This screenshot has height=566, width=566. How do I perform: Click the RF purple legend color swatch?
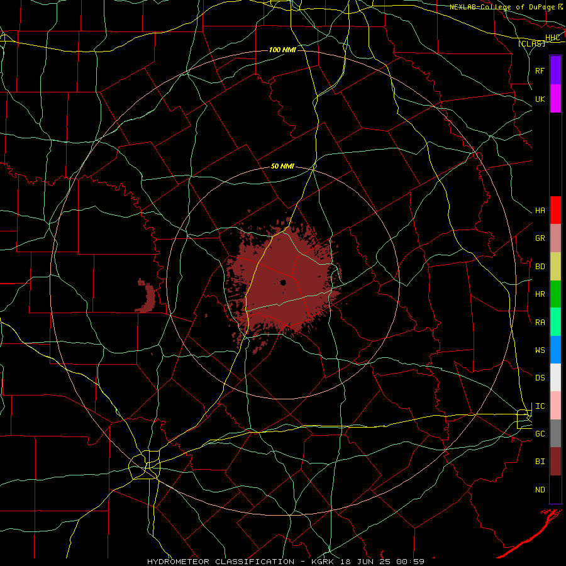(555, 70)
